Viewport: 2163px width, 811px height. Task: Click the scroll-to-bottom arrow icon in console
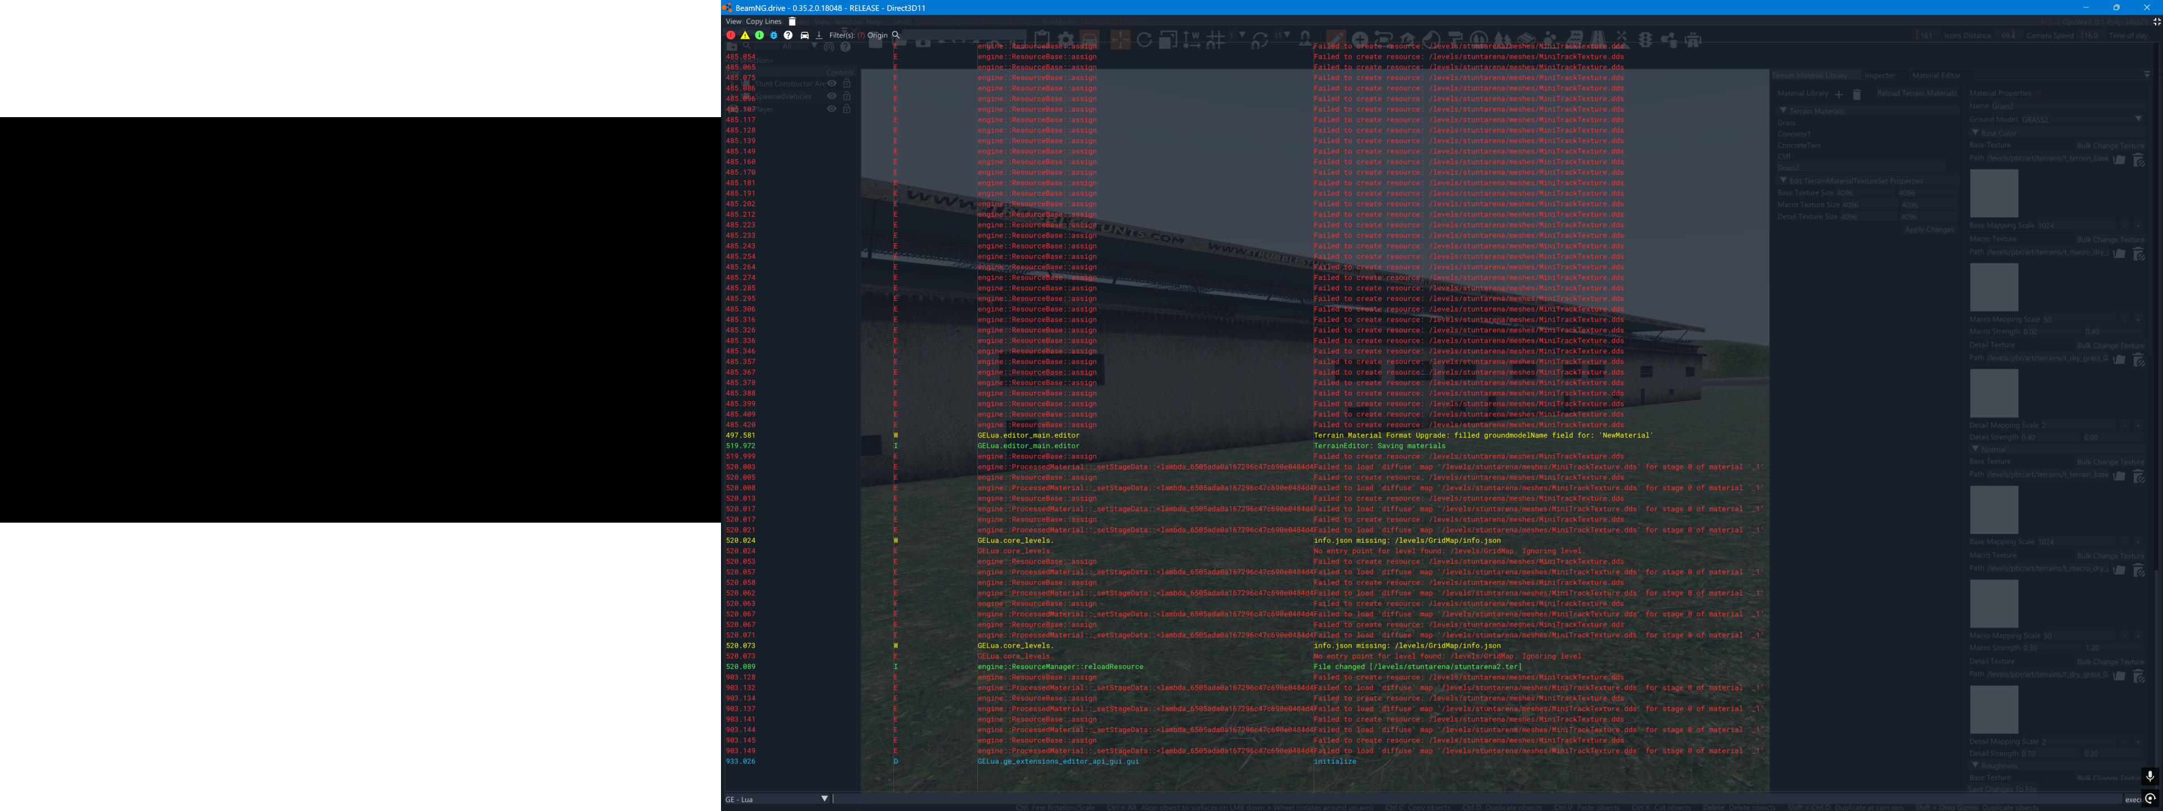click(x=818, y=35)
